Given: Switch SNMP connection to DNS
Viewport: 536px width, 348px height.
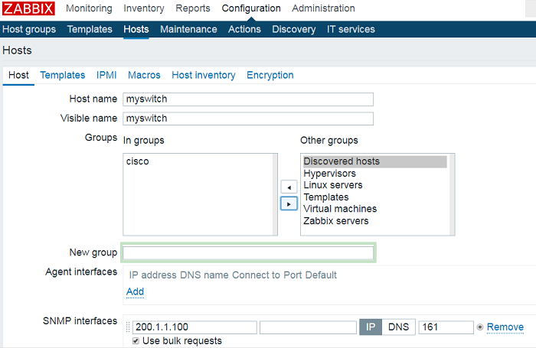Looking at the screenshot, I should click(399, 327).
